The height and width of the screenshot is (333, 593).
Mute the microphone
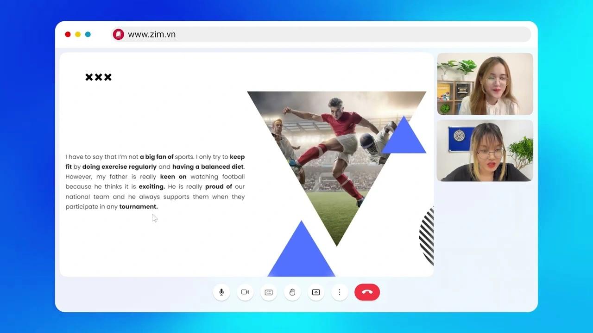click(221, 292)
